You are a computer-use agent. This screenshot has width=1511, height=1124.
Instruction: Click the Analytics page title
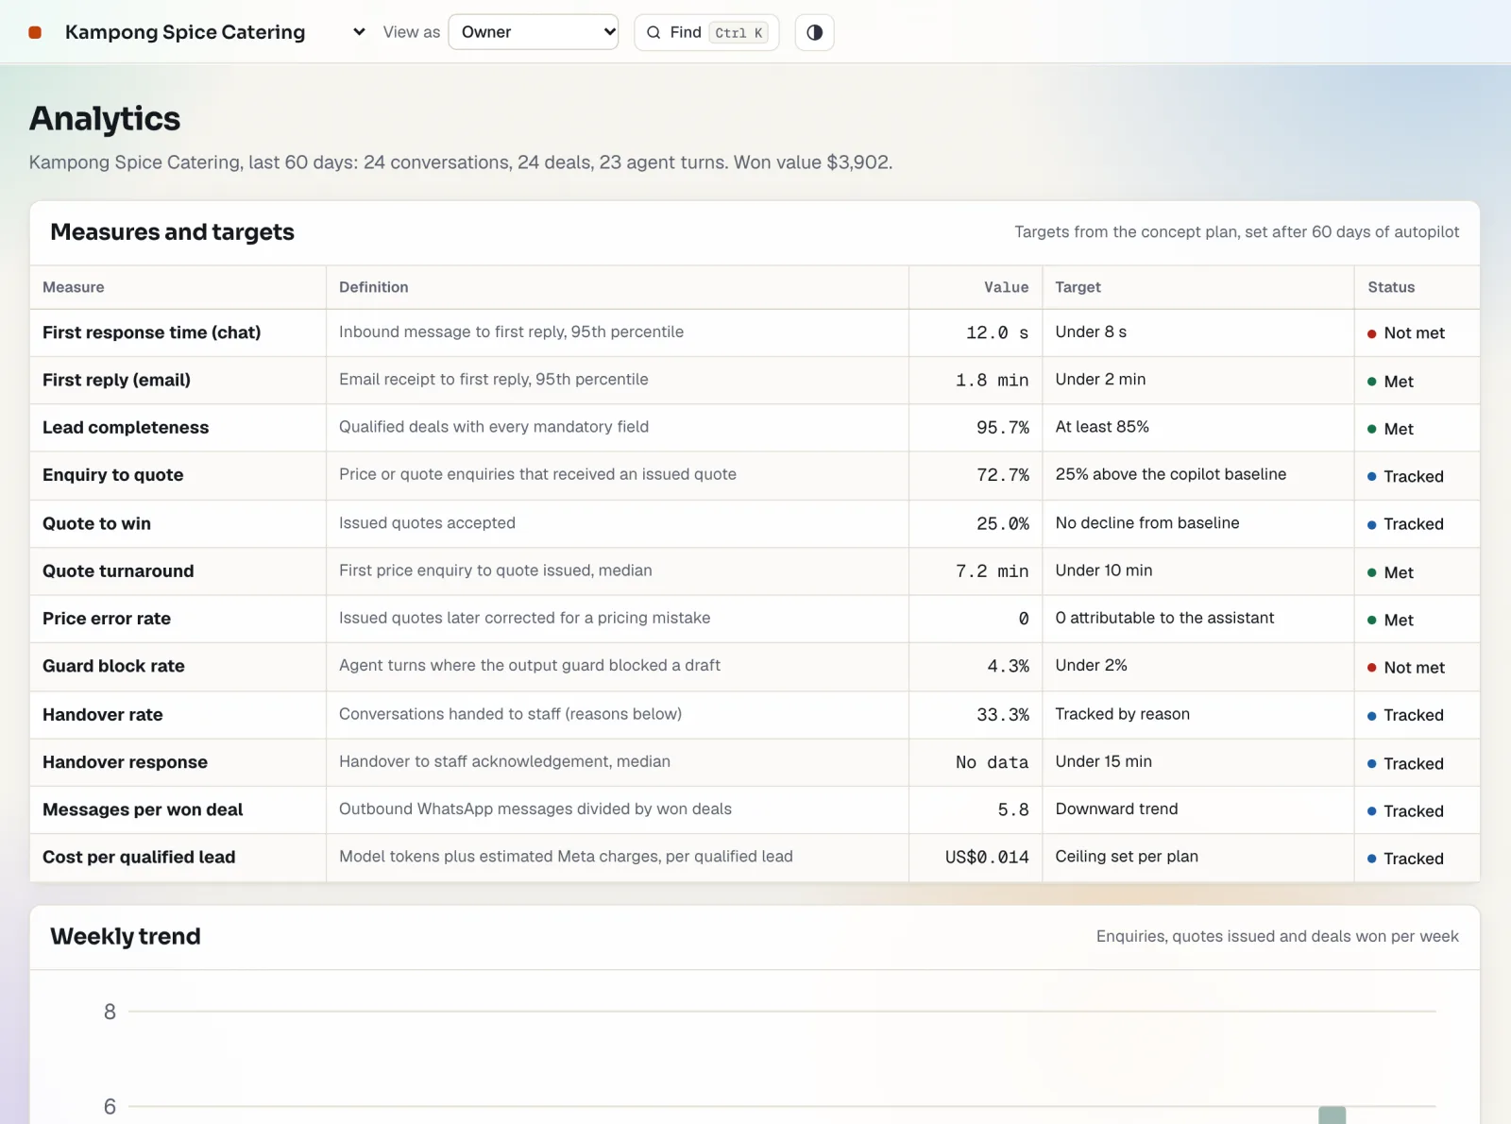click(x=105, y=119)
